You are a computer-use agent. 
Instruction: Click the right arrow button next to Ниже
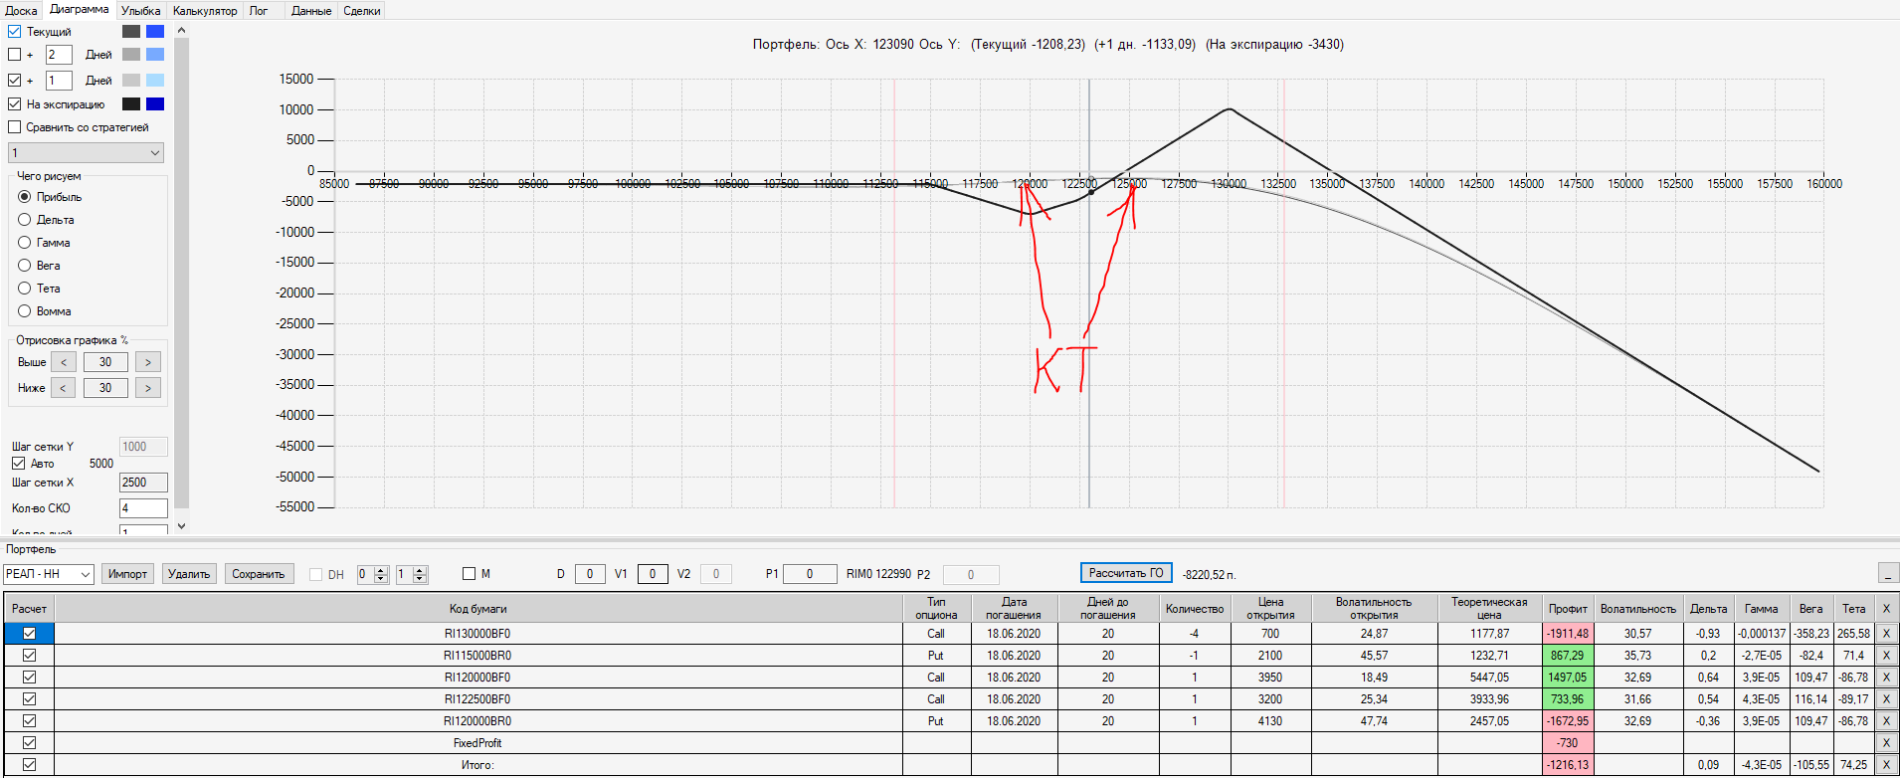pyautogui.click(x=148, y=388)
